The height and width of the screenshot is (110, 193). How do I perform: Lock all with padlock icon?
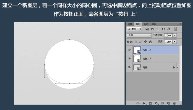coord(150,42)
